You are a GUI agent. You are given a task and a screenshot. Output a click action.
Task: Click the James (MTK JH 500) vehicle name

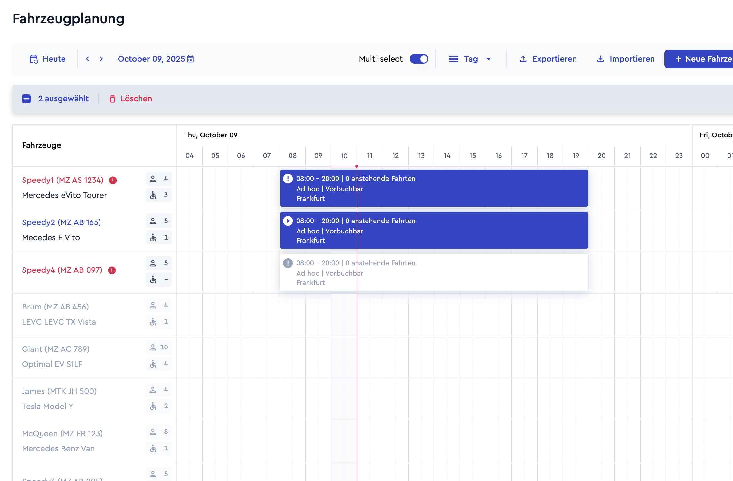[59, 391]
